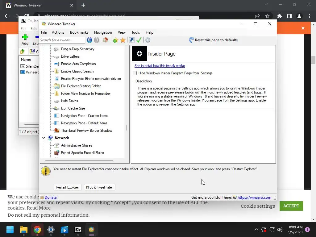Close the orange banner with the X

[303, 28]
